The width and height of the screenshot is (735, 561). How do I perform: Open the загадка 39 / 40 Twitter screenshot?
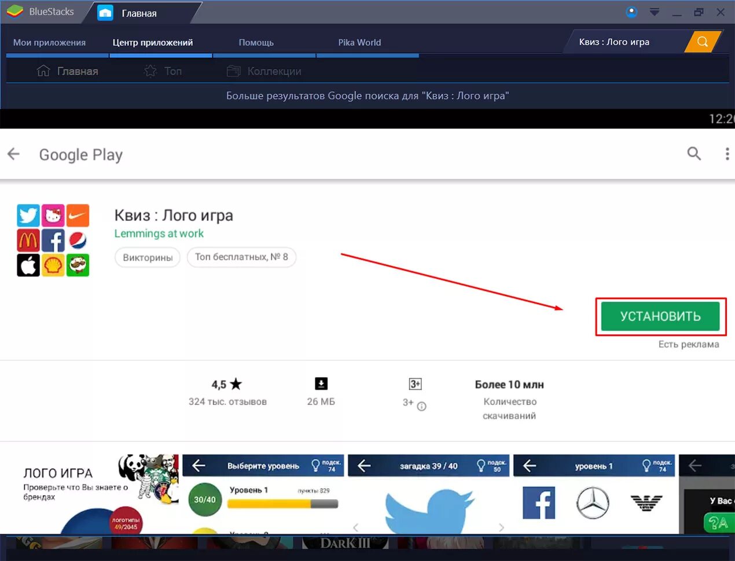click(x=429, y=494)
